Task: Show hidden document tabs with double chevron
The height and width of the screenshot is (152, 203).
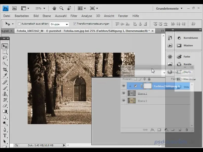Action: pos(162,31)
